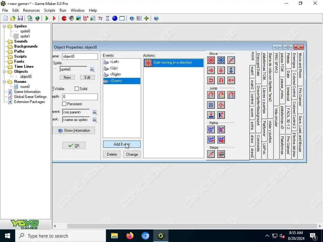Click the Delete event button
Viewport: 323px width, 242px height.
pos(112,154)
